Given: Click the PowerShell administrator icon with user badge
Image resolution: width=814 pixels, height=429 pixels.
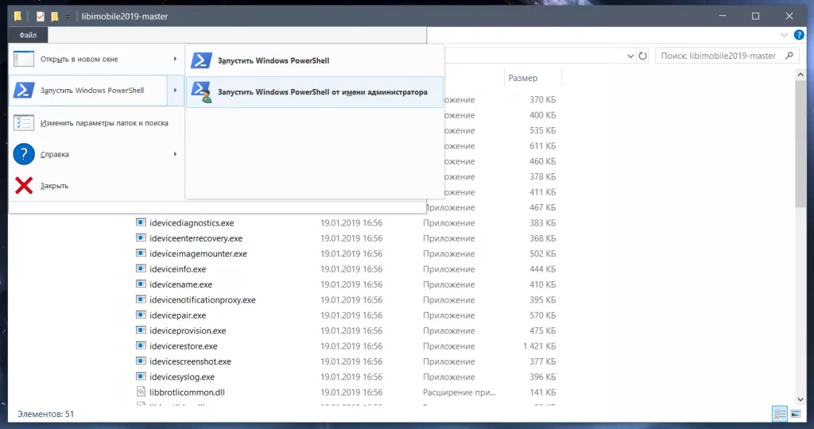Looking at the screenshot, I should (202, 92).
